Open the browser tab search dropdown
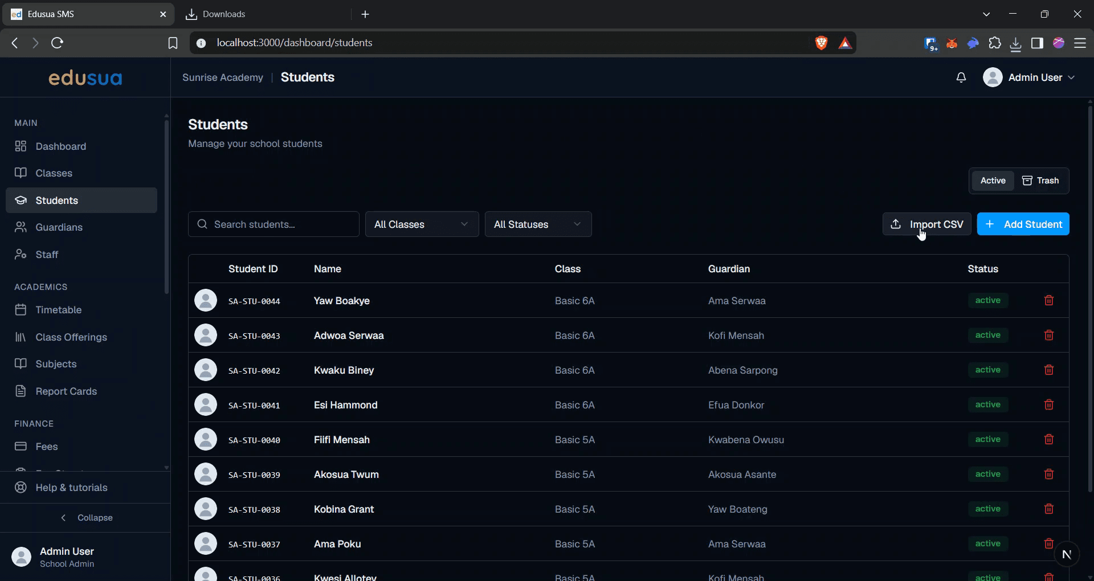 click(x=986, y=14)
